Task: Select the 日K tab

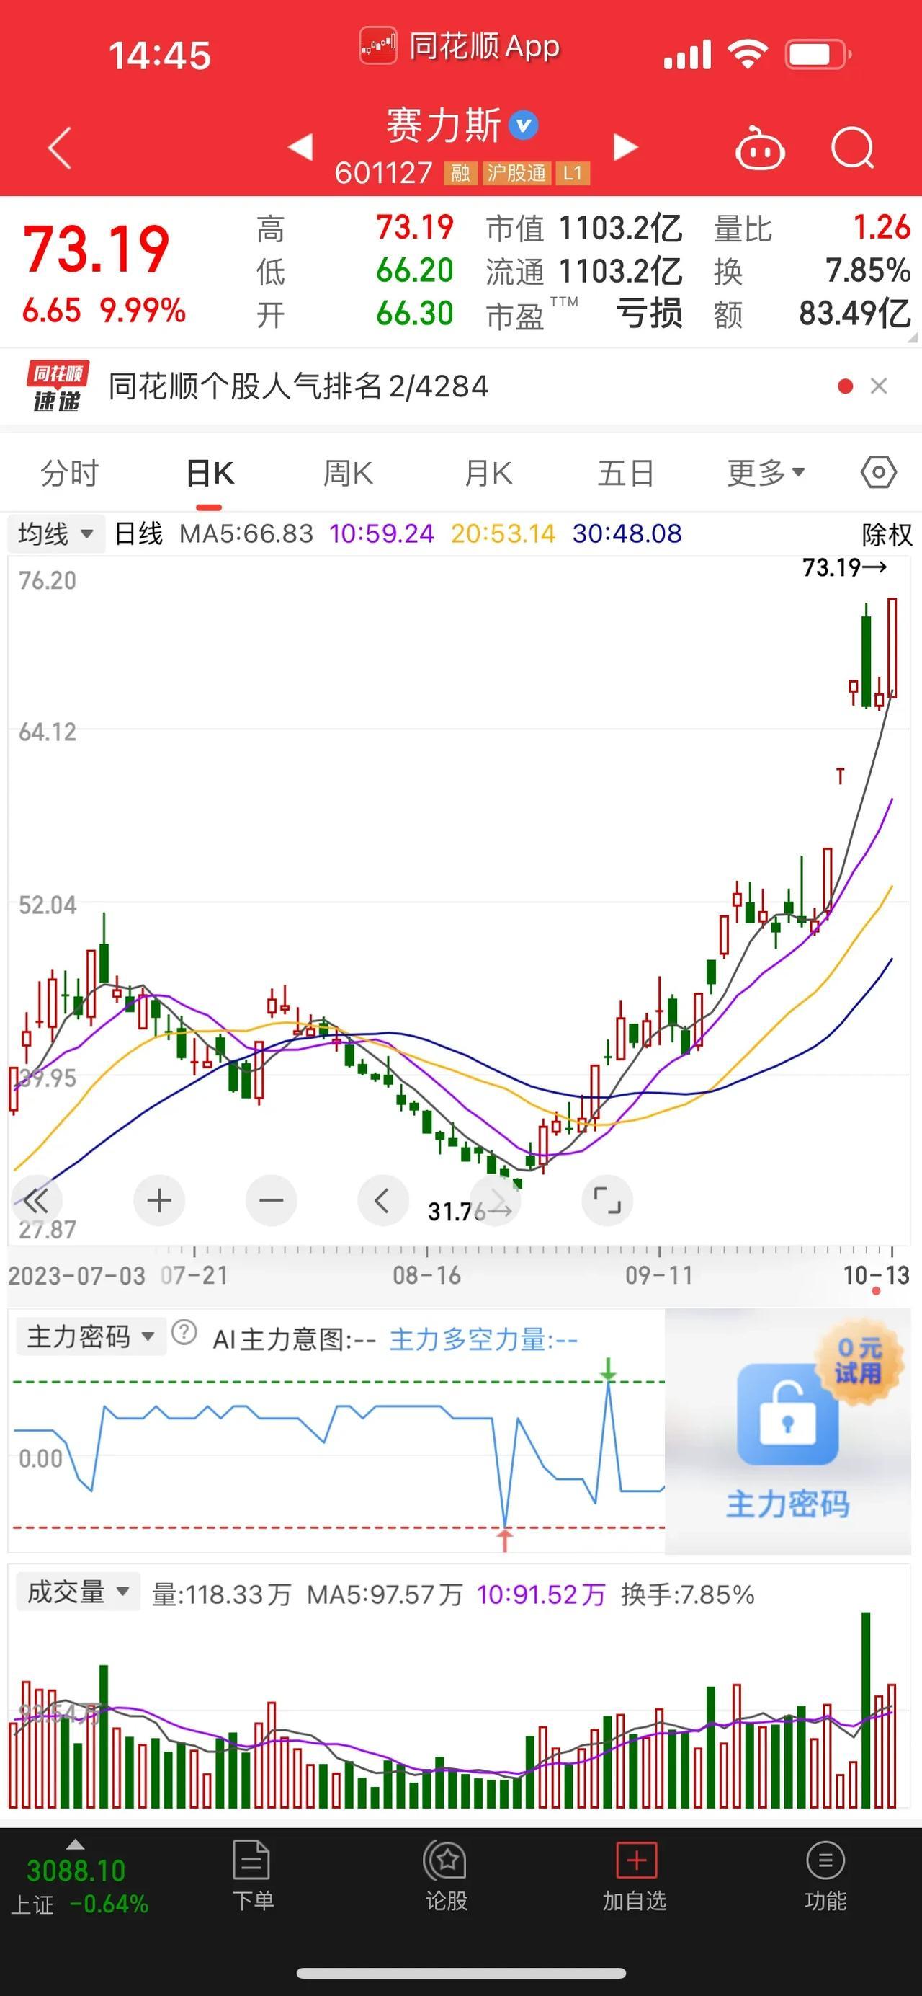Action: coord(210,473)
